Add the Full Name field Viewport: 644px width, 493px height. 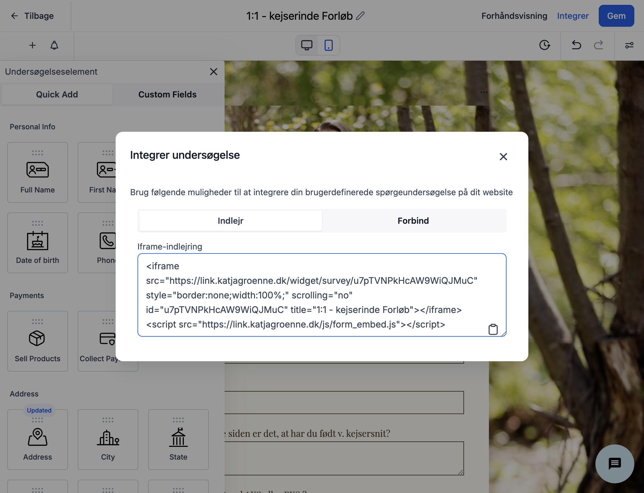[38, 172]
